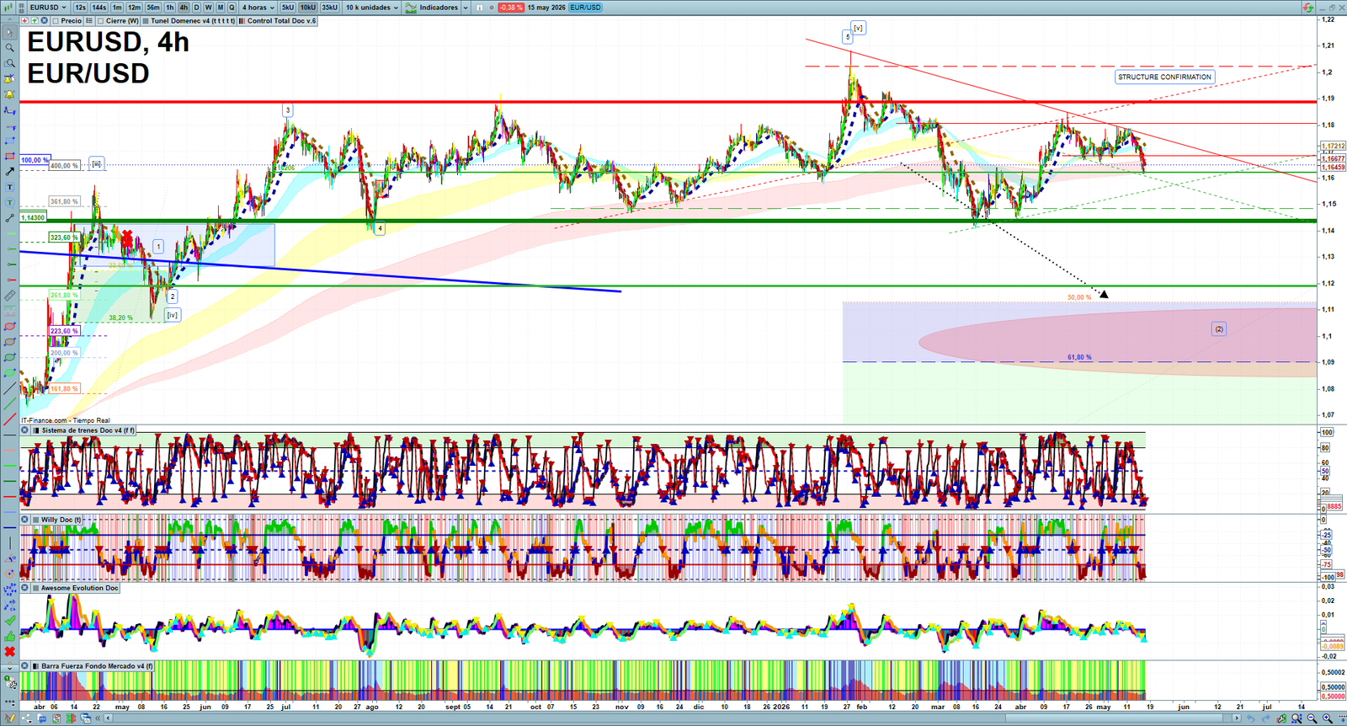Select the green text bubble tool

tap(9, 203)
